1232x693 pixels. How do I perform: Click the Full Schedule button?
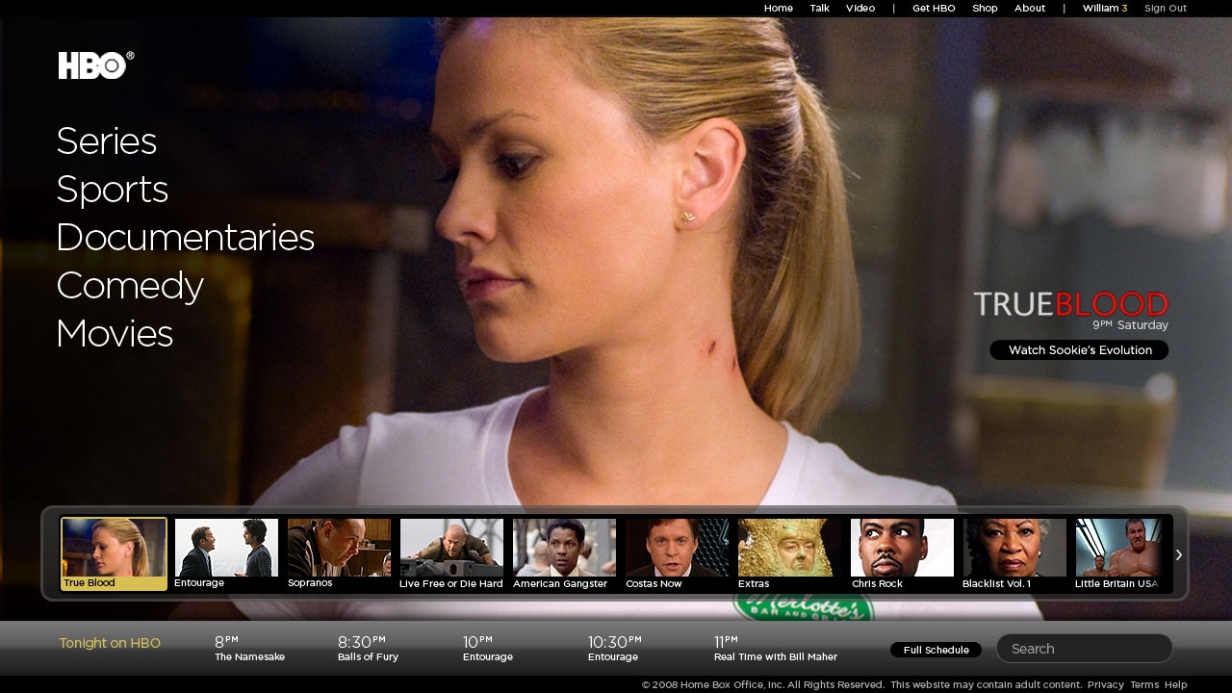click(936, 650)
